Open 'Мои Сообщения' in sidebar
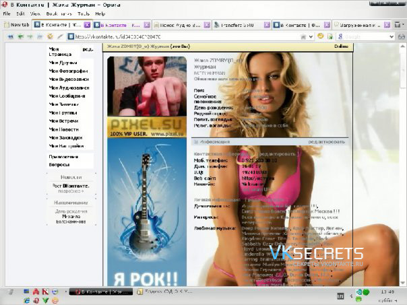 tap(67, 96)
